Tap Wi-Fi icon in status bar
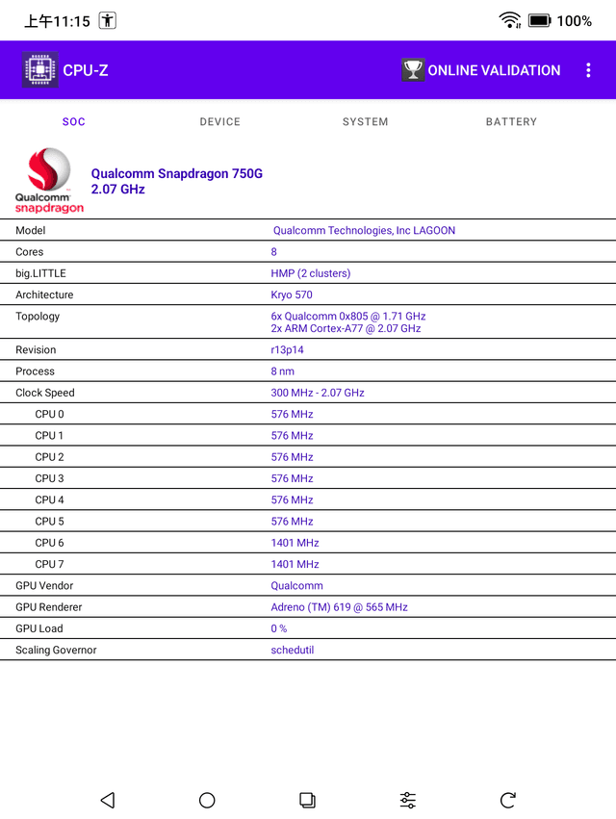Viewport: 616px width, 819px height. [x=510, y=20]
